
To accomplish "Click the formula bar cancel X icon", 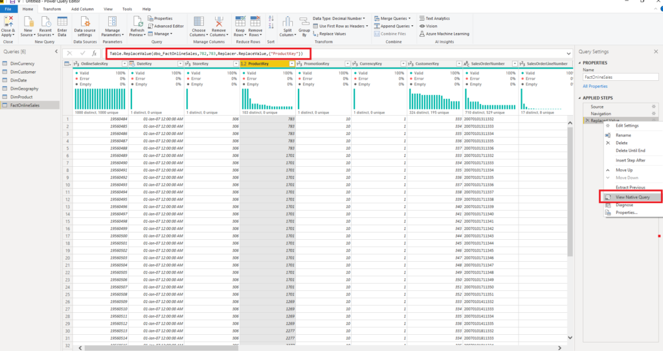I will coord(70,53).
